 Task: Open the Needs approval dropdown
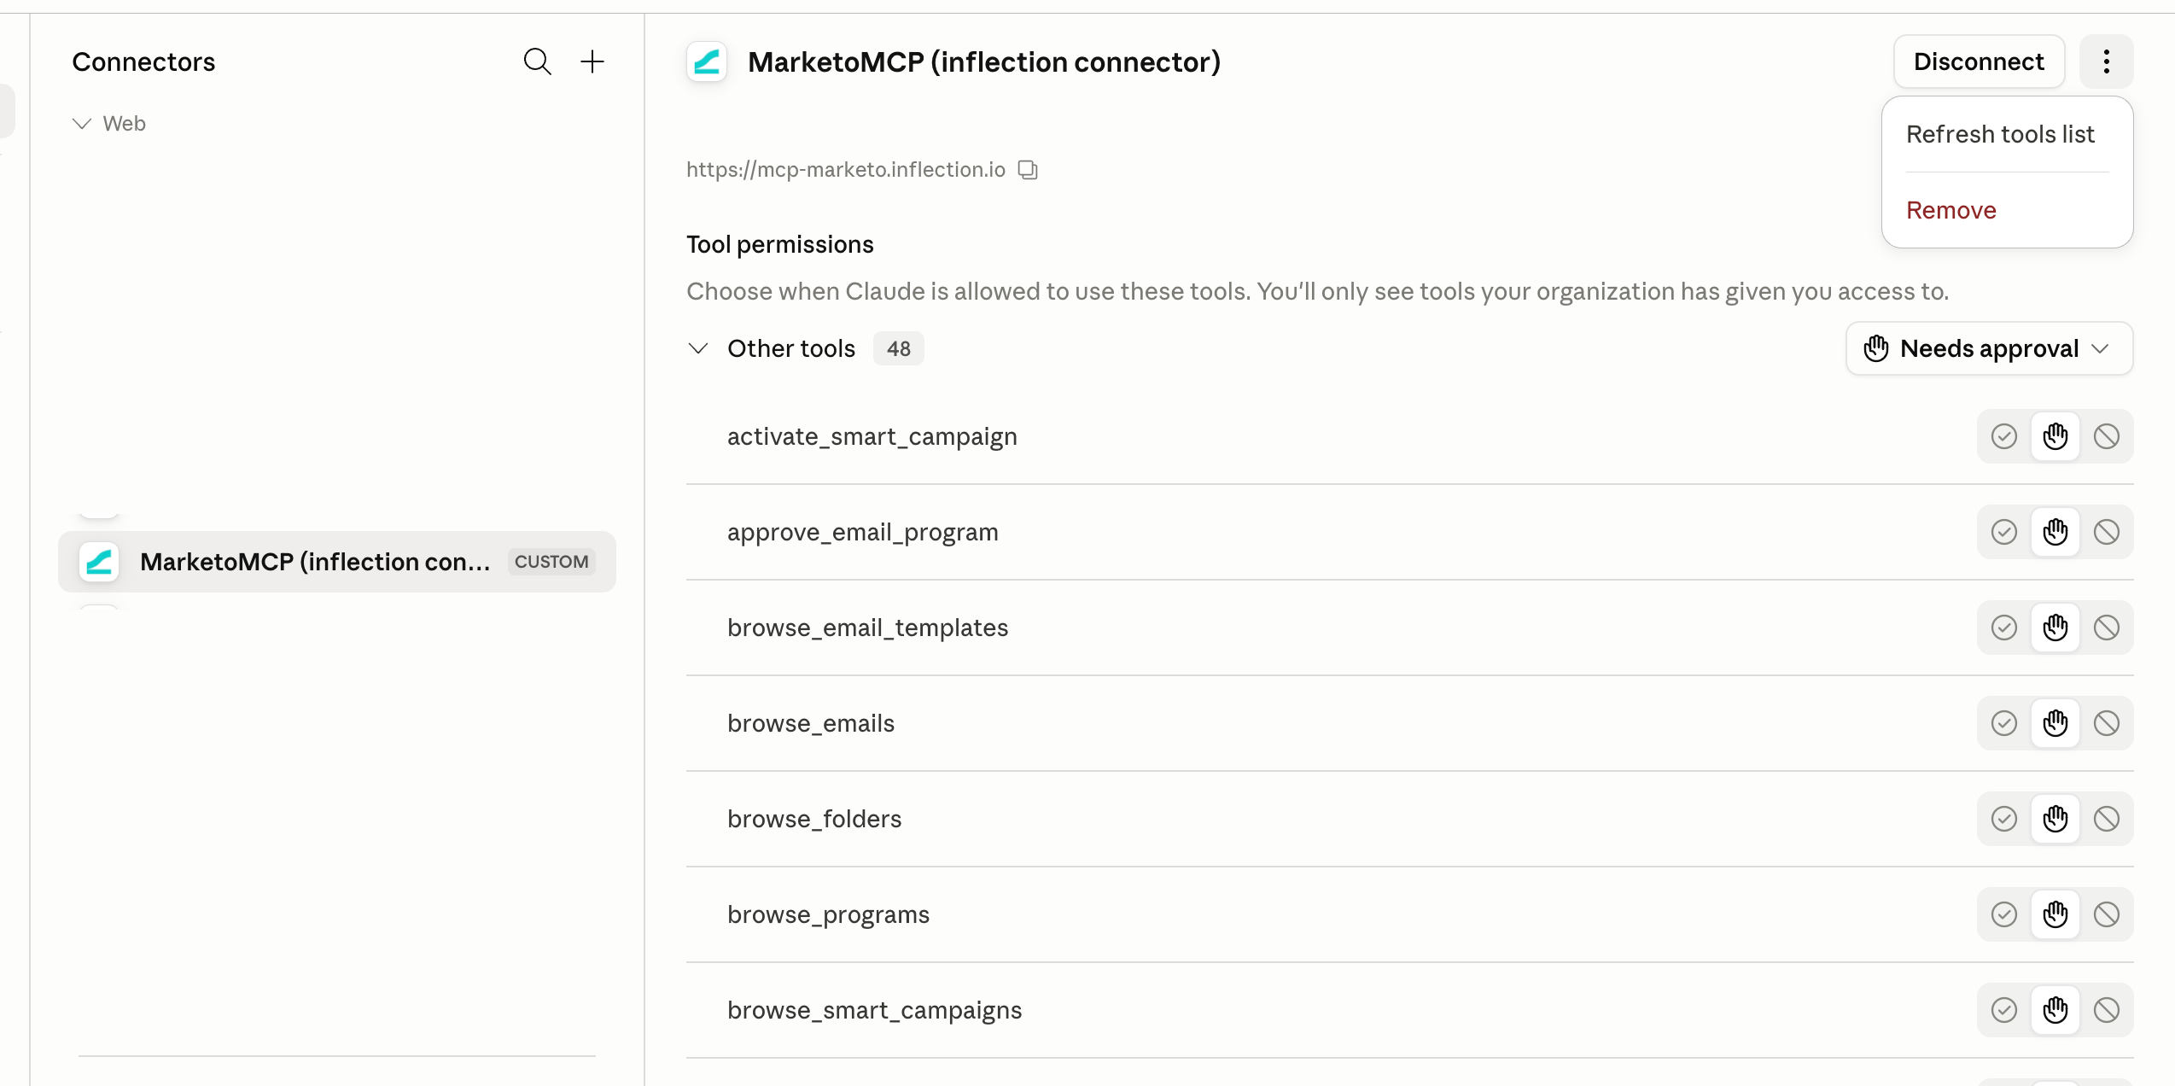[x=1989, y=348]
